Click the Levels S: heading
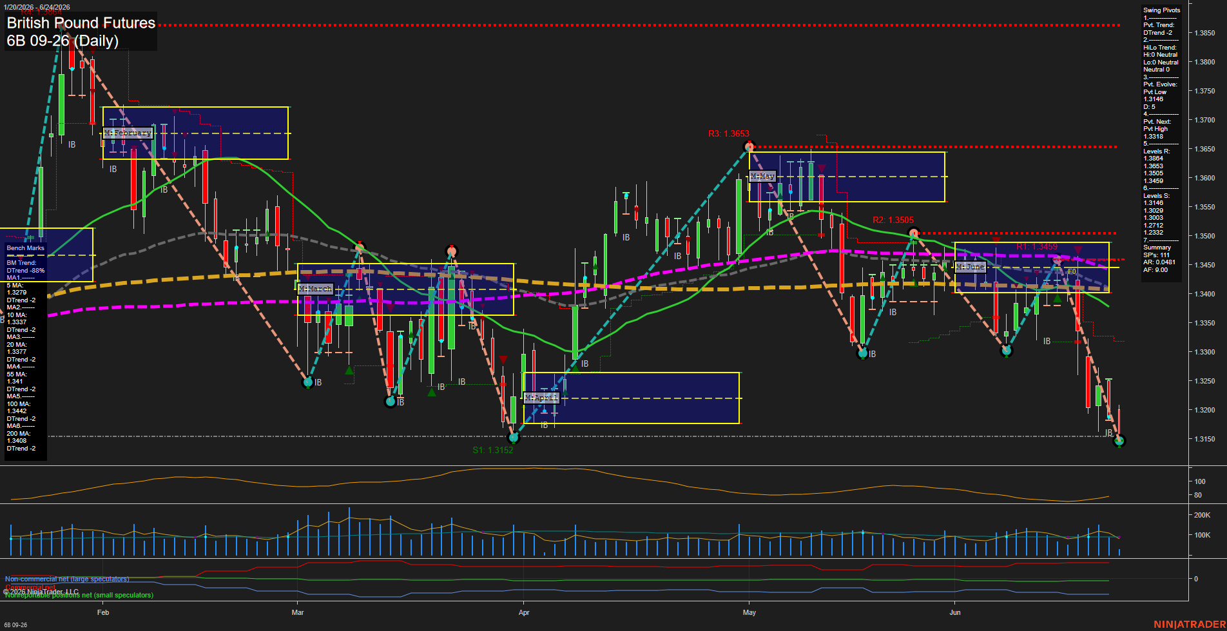This screenshot has height=631, width=1227. coord(1157,196)
